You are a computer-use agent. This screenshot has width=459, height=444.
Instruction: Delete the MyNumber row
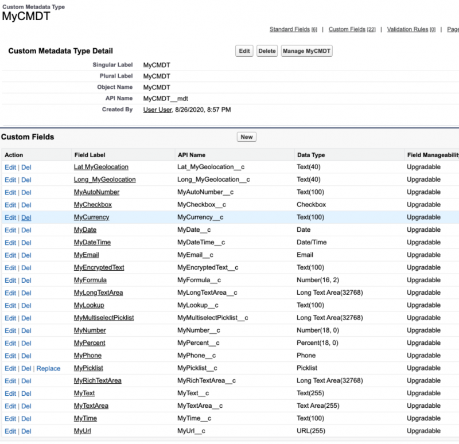tap(26, 331)
